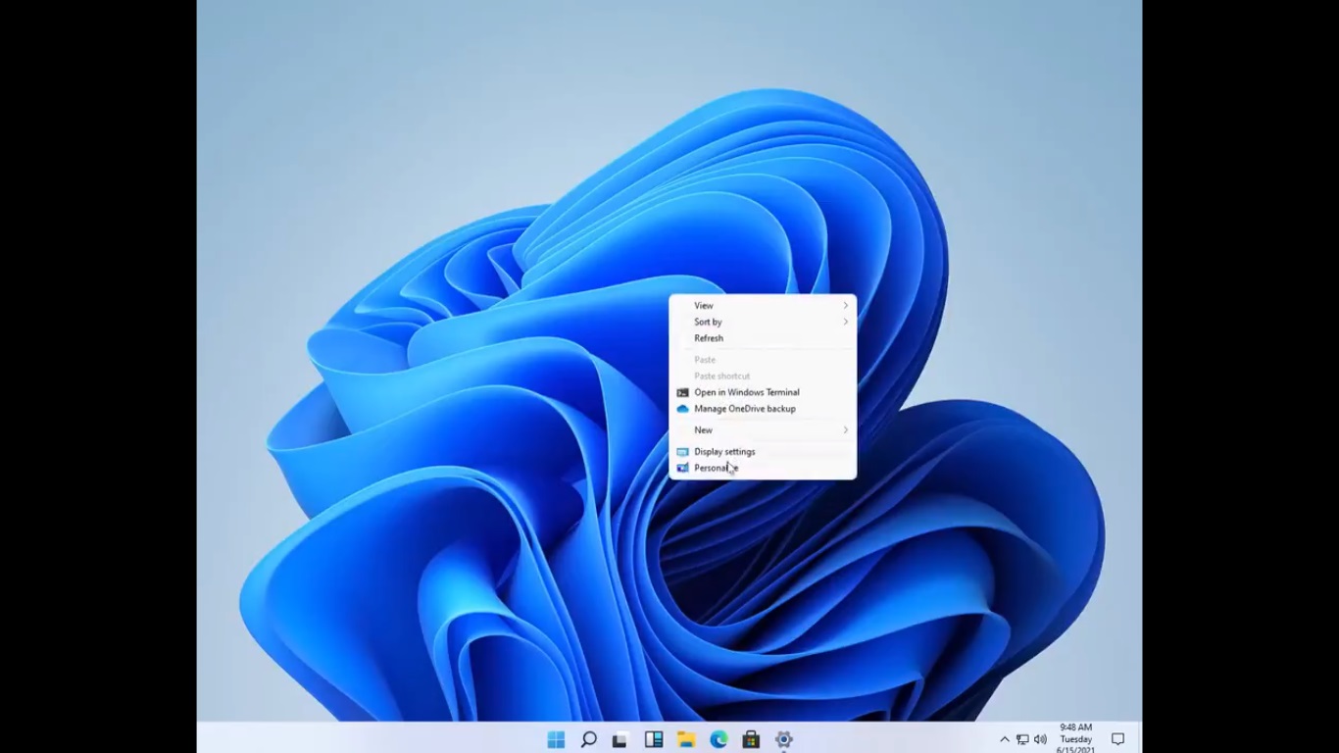Choose Open in Windows Terminal
1339x753 pixels.
(746, 392)
